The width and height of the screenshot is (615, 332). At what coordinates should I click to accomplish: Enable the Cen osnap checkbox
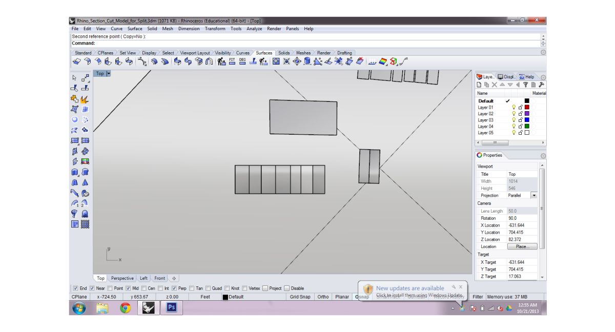tap(144, 288)
